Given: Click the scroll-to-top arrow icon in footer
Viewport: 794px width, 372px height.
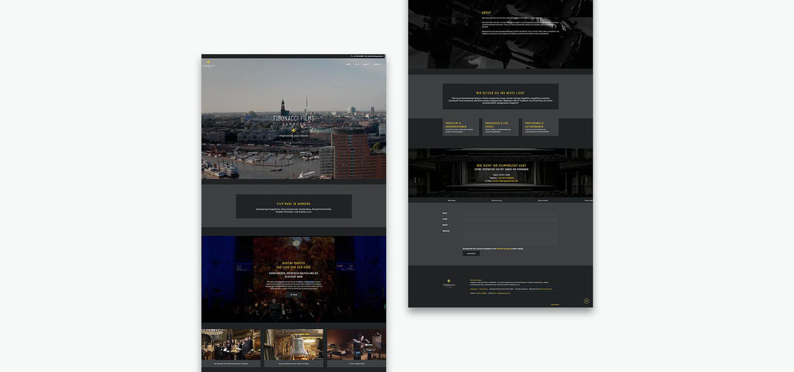Looking at the screenshot, I should 587,301.
